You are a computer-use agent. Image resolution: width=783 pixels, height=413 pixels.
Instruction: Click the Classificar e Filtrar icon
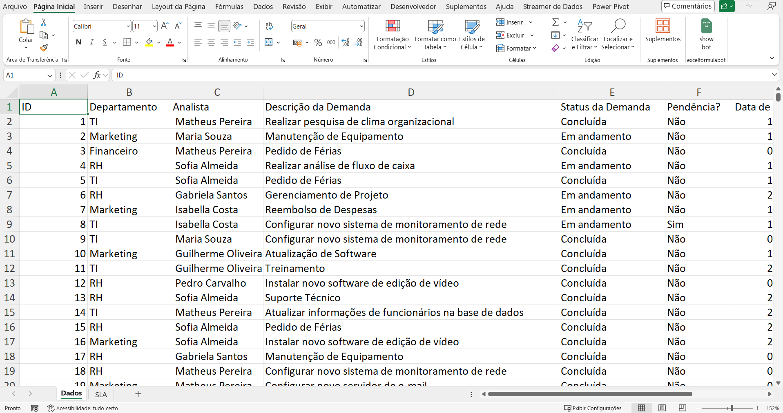584,27
